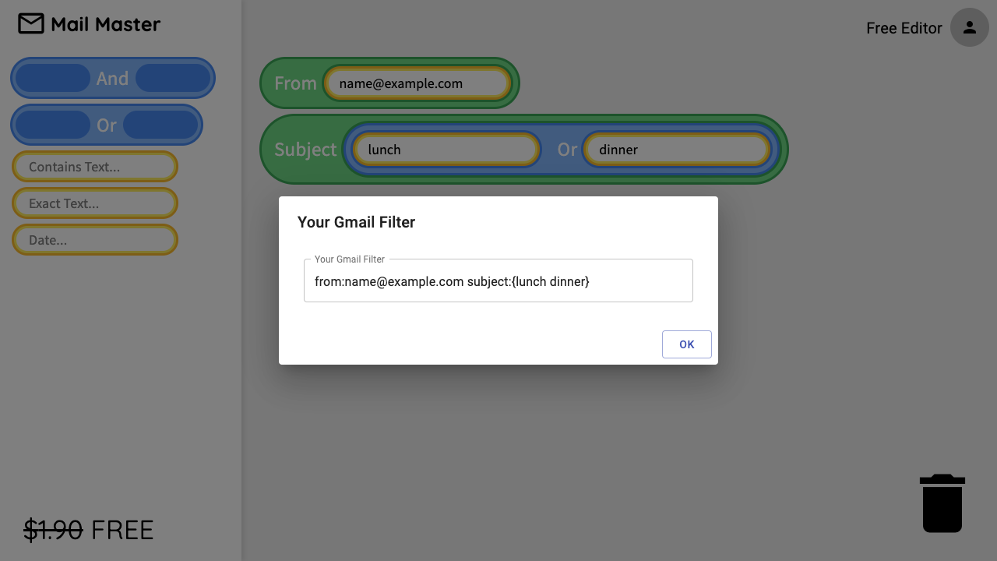Click the Or connector between lunch and dinner

[567, 150]
